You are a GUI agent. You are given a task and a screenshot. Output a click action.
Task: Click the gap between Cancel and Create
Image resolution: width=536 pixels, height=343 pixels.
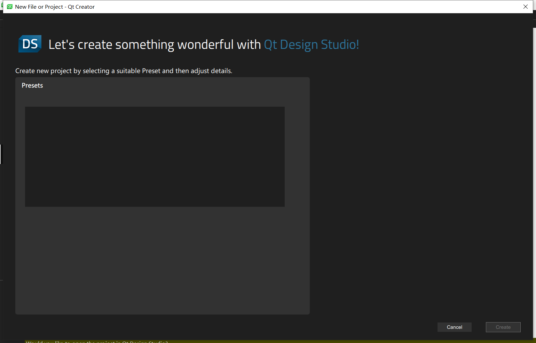[479, 327]
